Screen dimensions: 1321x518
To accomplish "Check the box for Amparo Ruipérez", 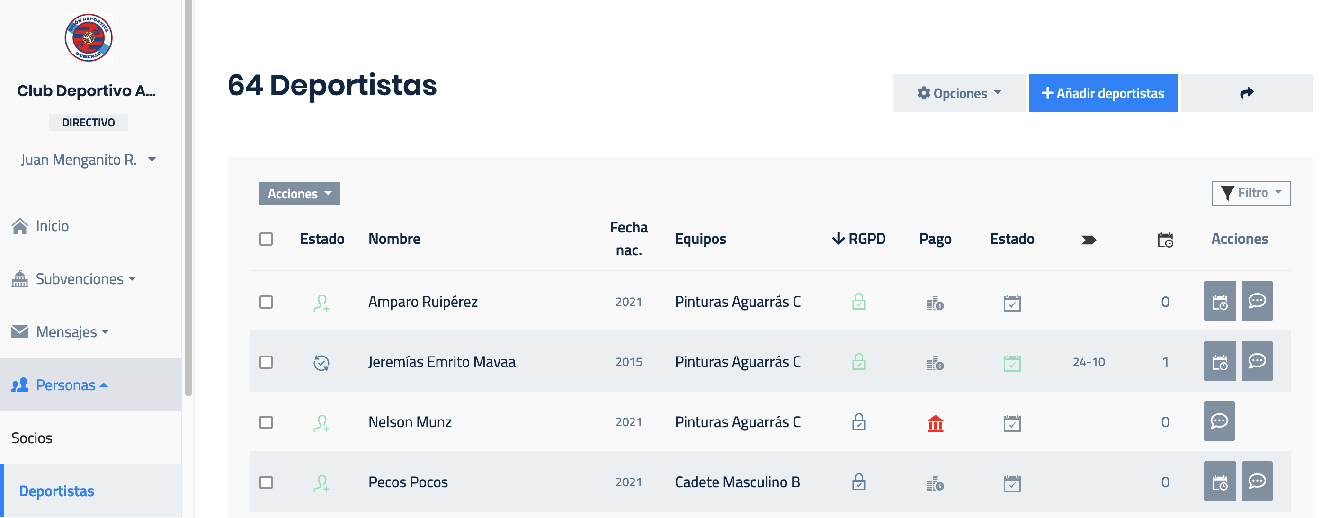I will (266, 302).
